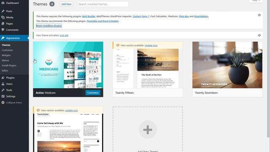
Task: Click the Twenty Seventeen theme name
Action: pos(206,93)
